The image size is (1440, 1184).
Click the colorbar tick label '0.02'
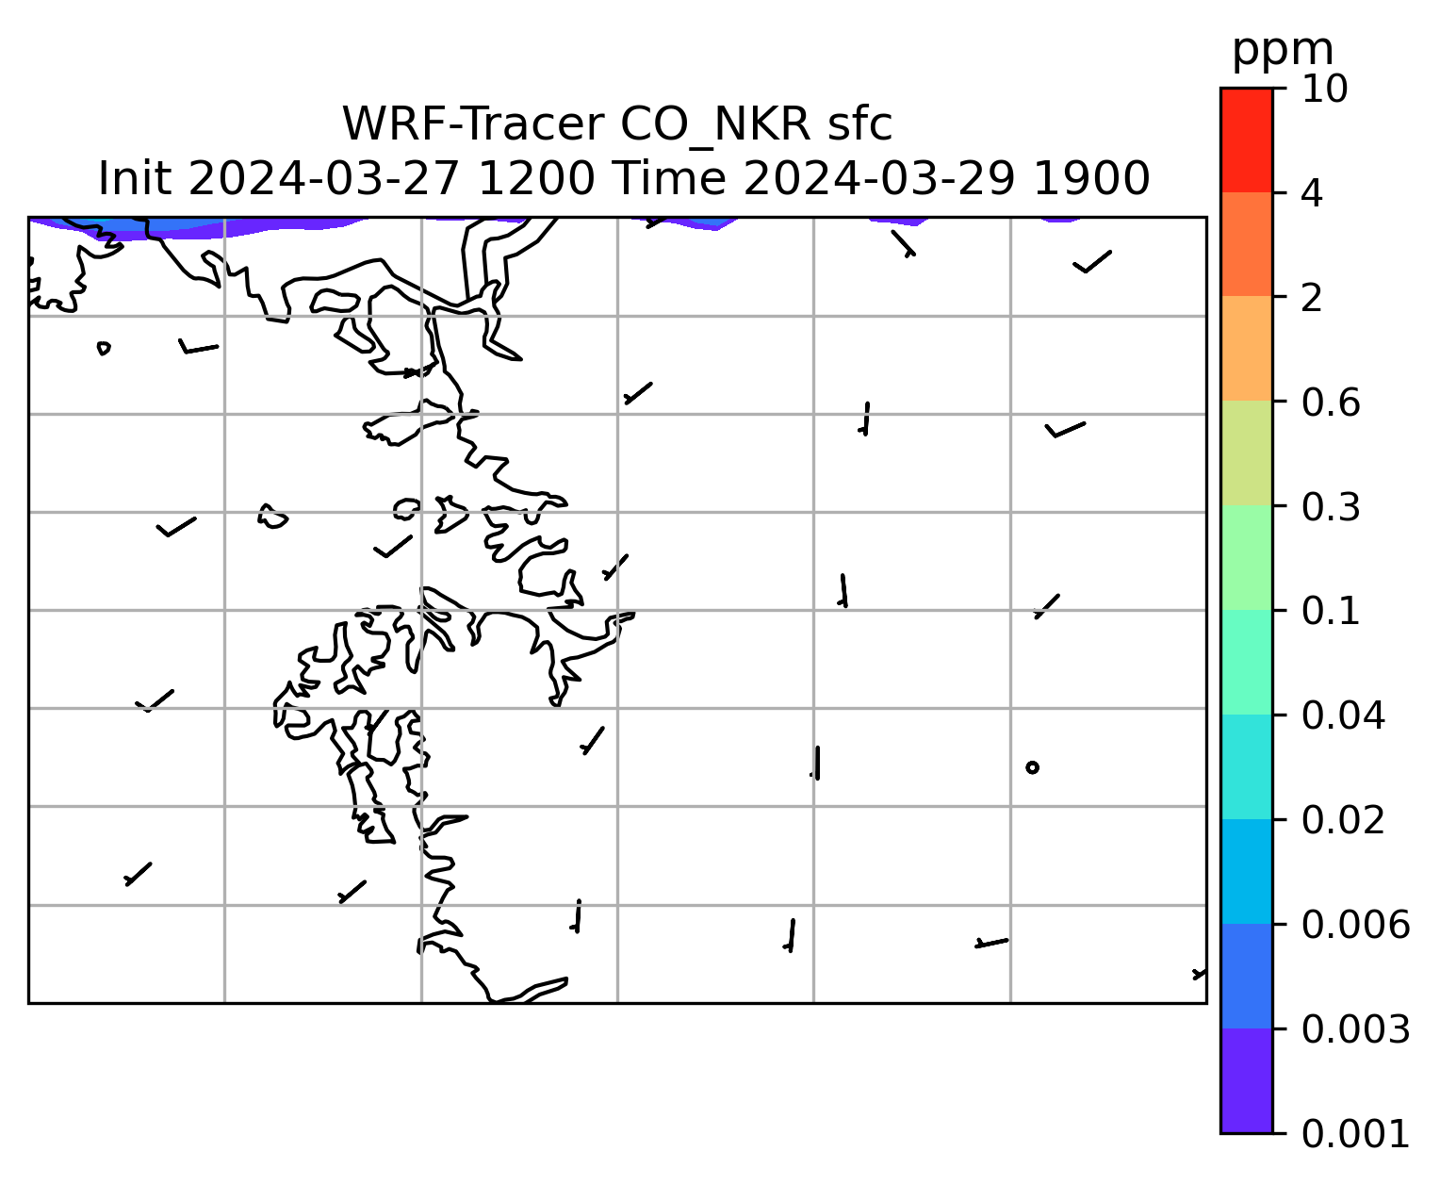click(1343, 820)
